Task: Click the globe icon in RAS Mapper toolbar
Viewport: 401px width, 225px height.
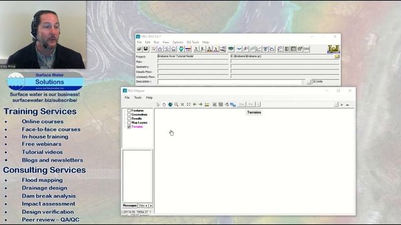Action: [x=170, y=104]
